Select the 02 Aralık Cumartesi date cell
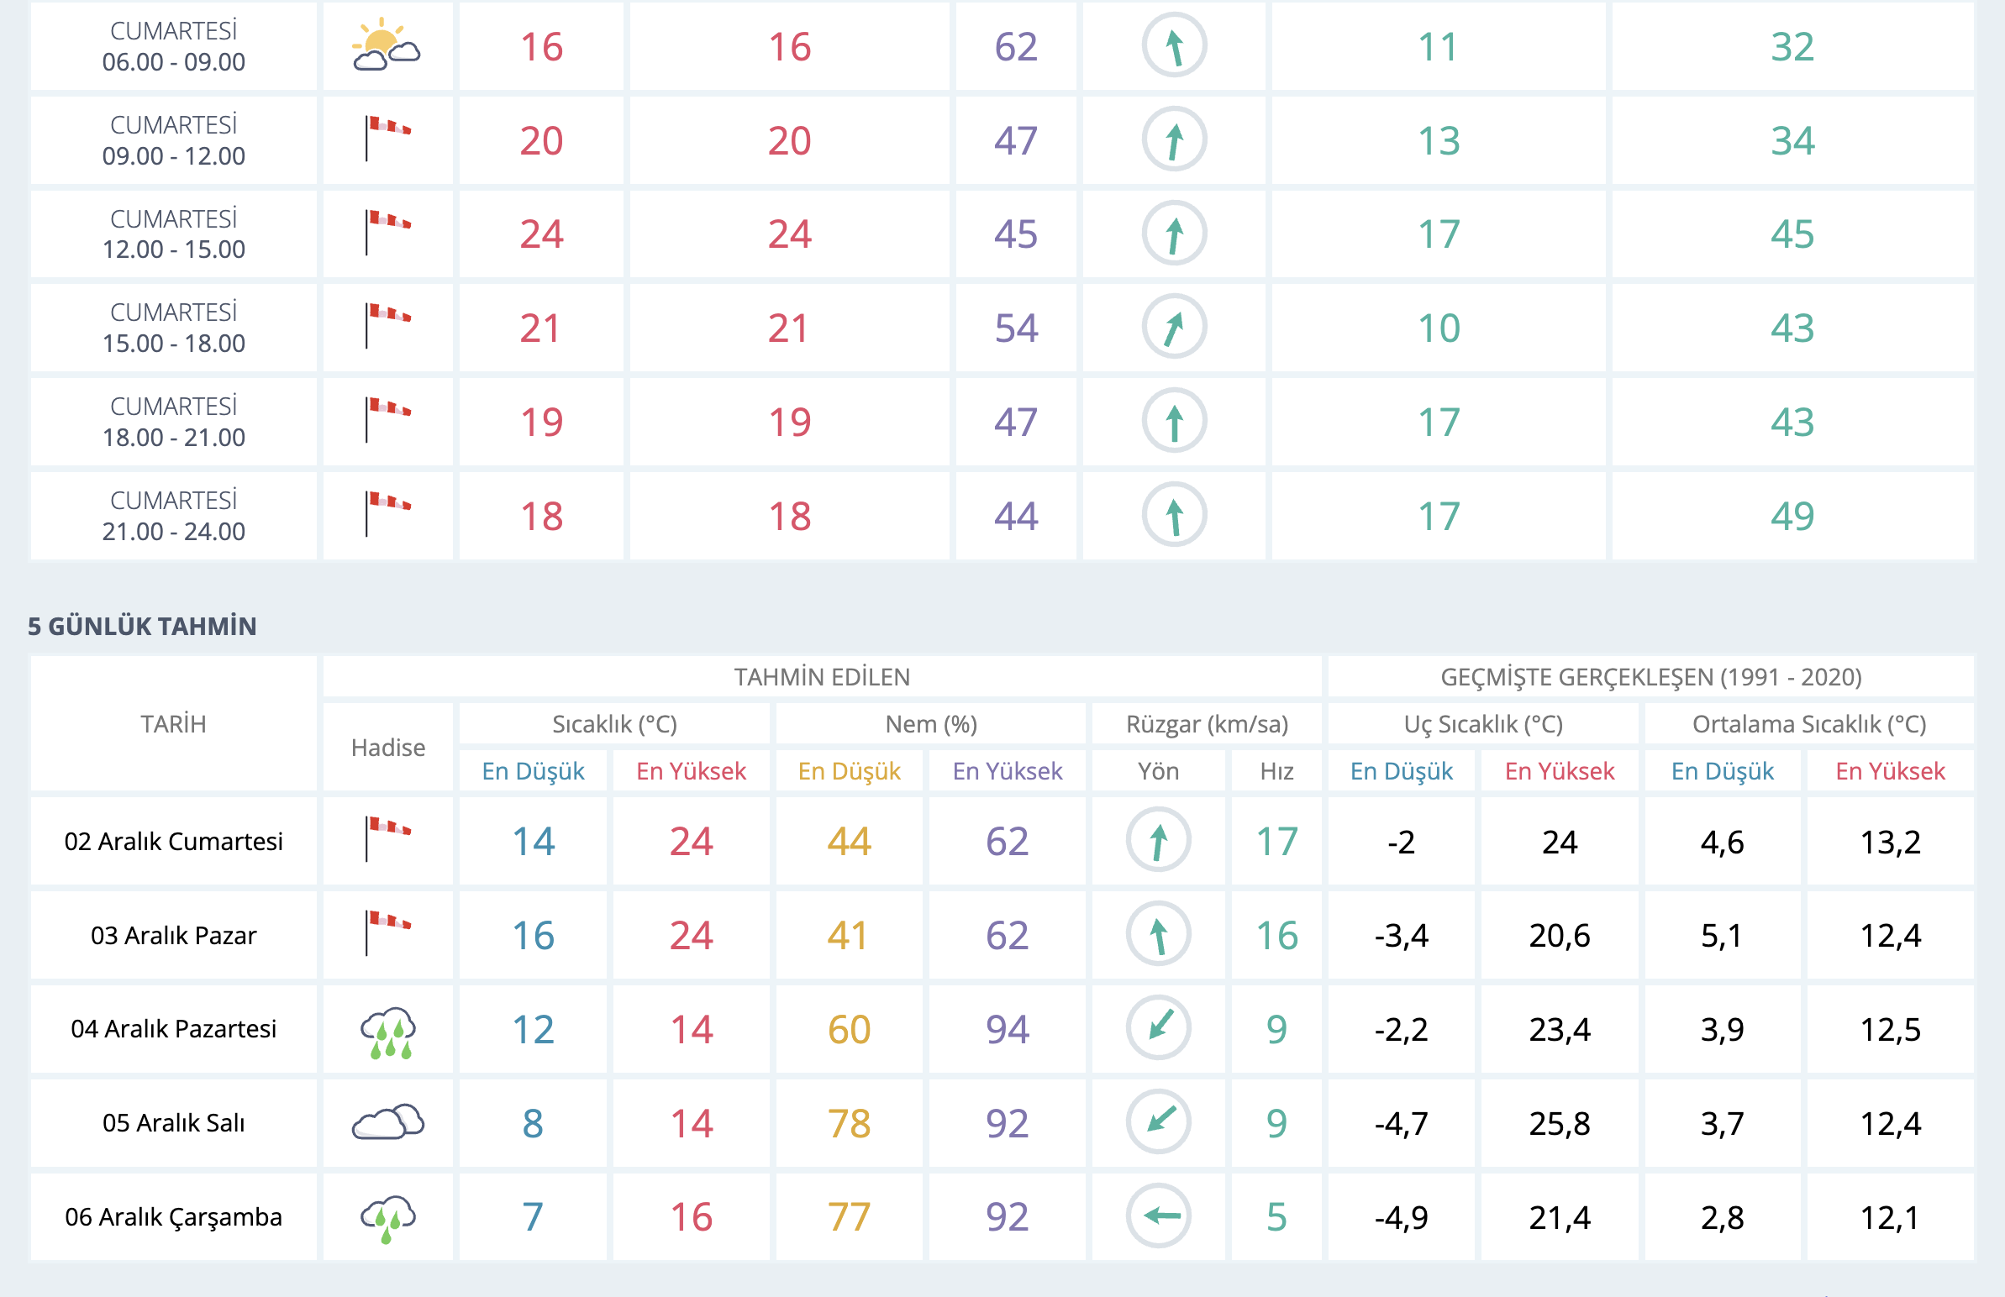Viewport: 2005px width, 1297px height. click(x=174, y=841)
